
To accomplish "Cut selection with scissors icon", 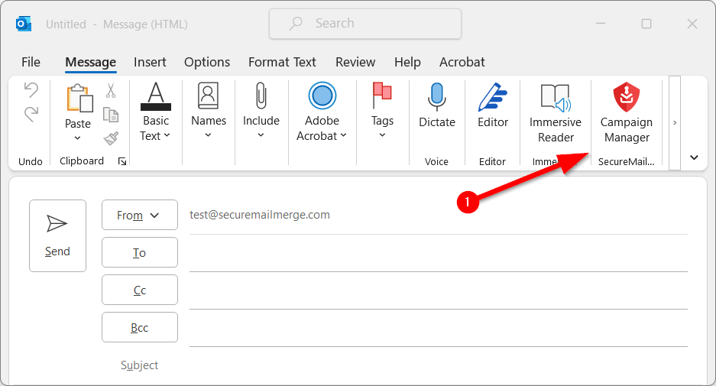I will pos(111,91).
